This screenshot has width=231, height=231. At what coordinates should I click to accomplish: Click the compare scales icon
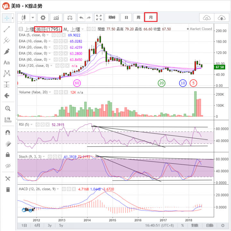[70, 18]
